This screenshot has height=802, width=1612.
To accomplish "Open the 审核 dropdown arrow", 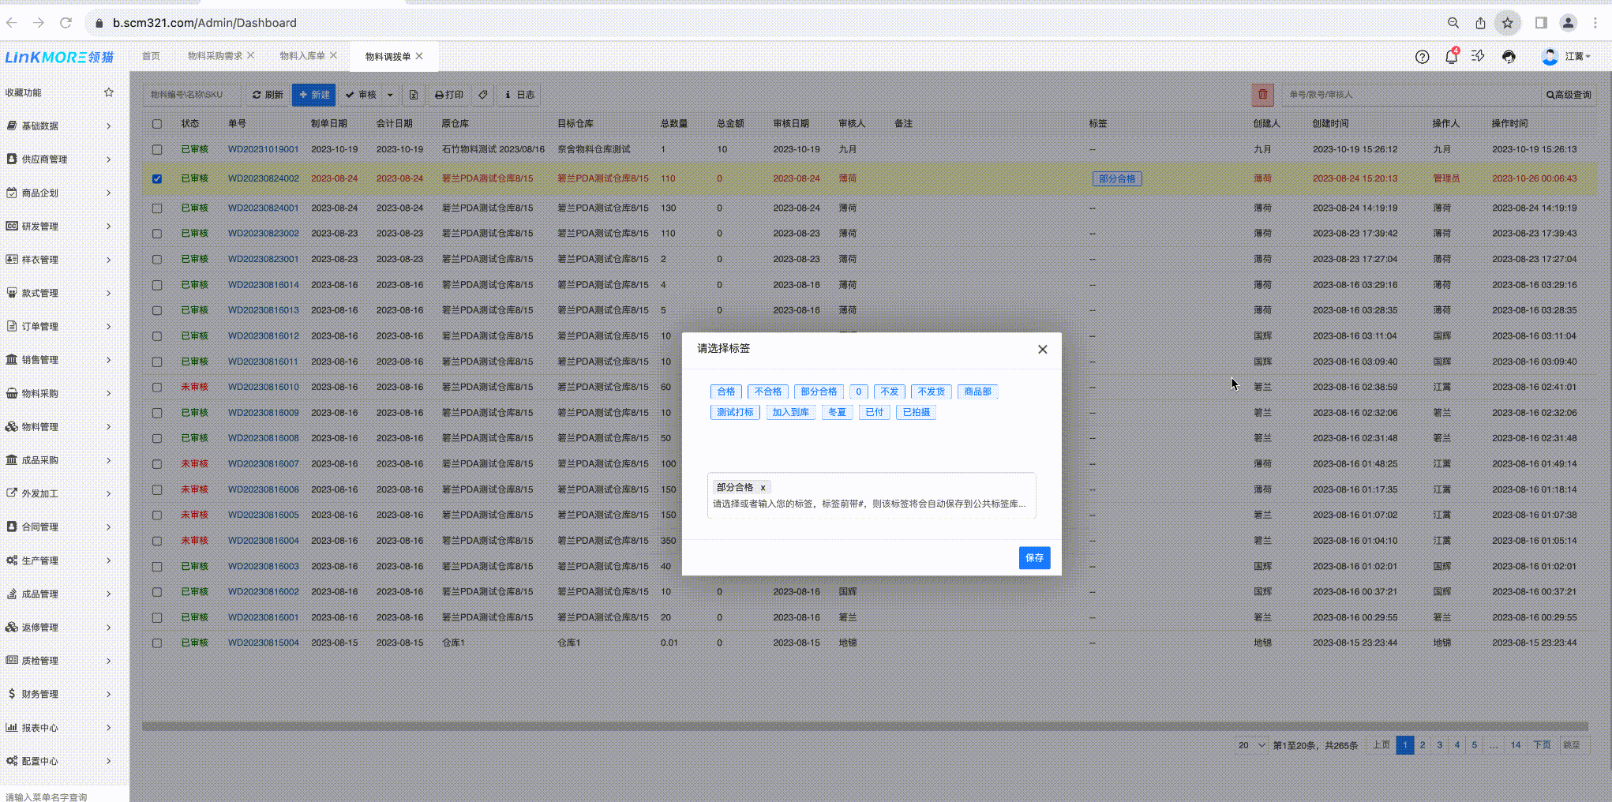I will coord(390,95).
